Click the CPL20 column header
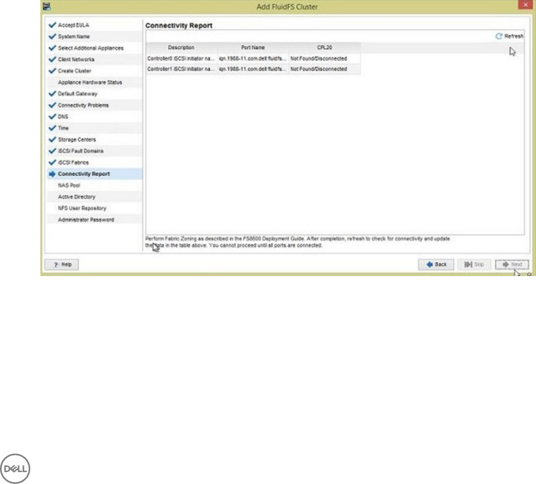The width and height of the screenshot is (536, 484). click(324, 47)
